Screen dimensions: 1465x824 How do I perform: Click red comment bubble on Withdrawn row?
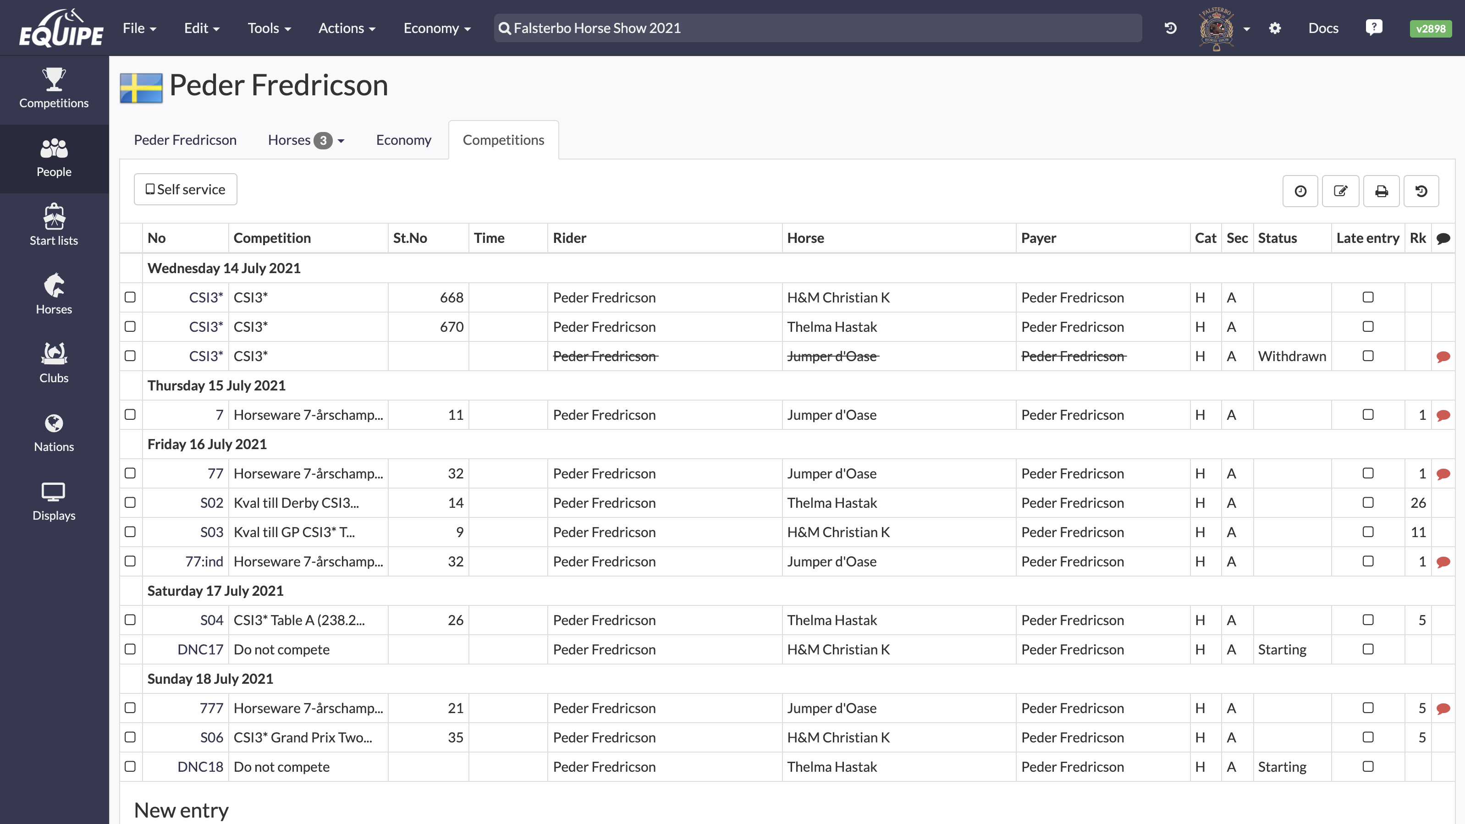pos(1443,357)
